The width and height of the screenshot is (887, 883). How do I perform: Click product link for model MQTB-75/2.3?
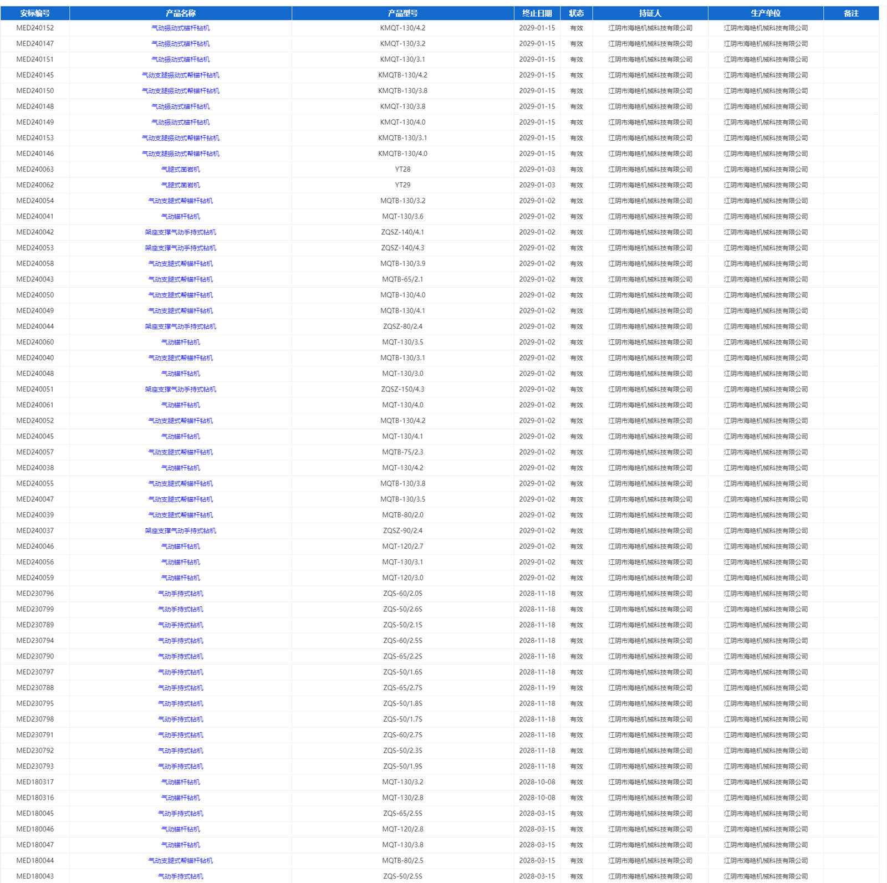[x=180, y=452]
